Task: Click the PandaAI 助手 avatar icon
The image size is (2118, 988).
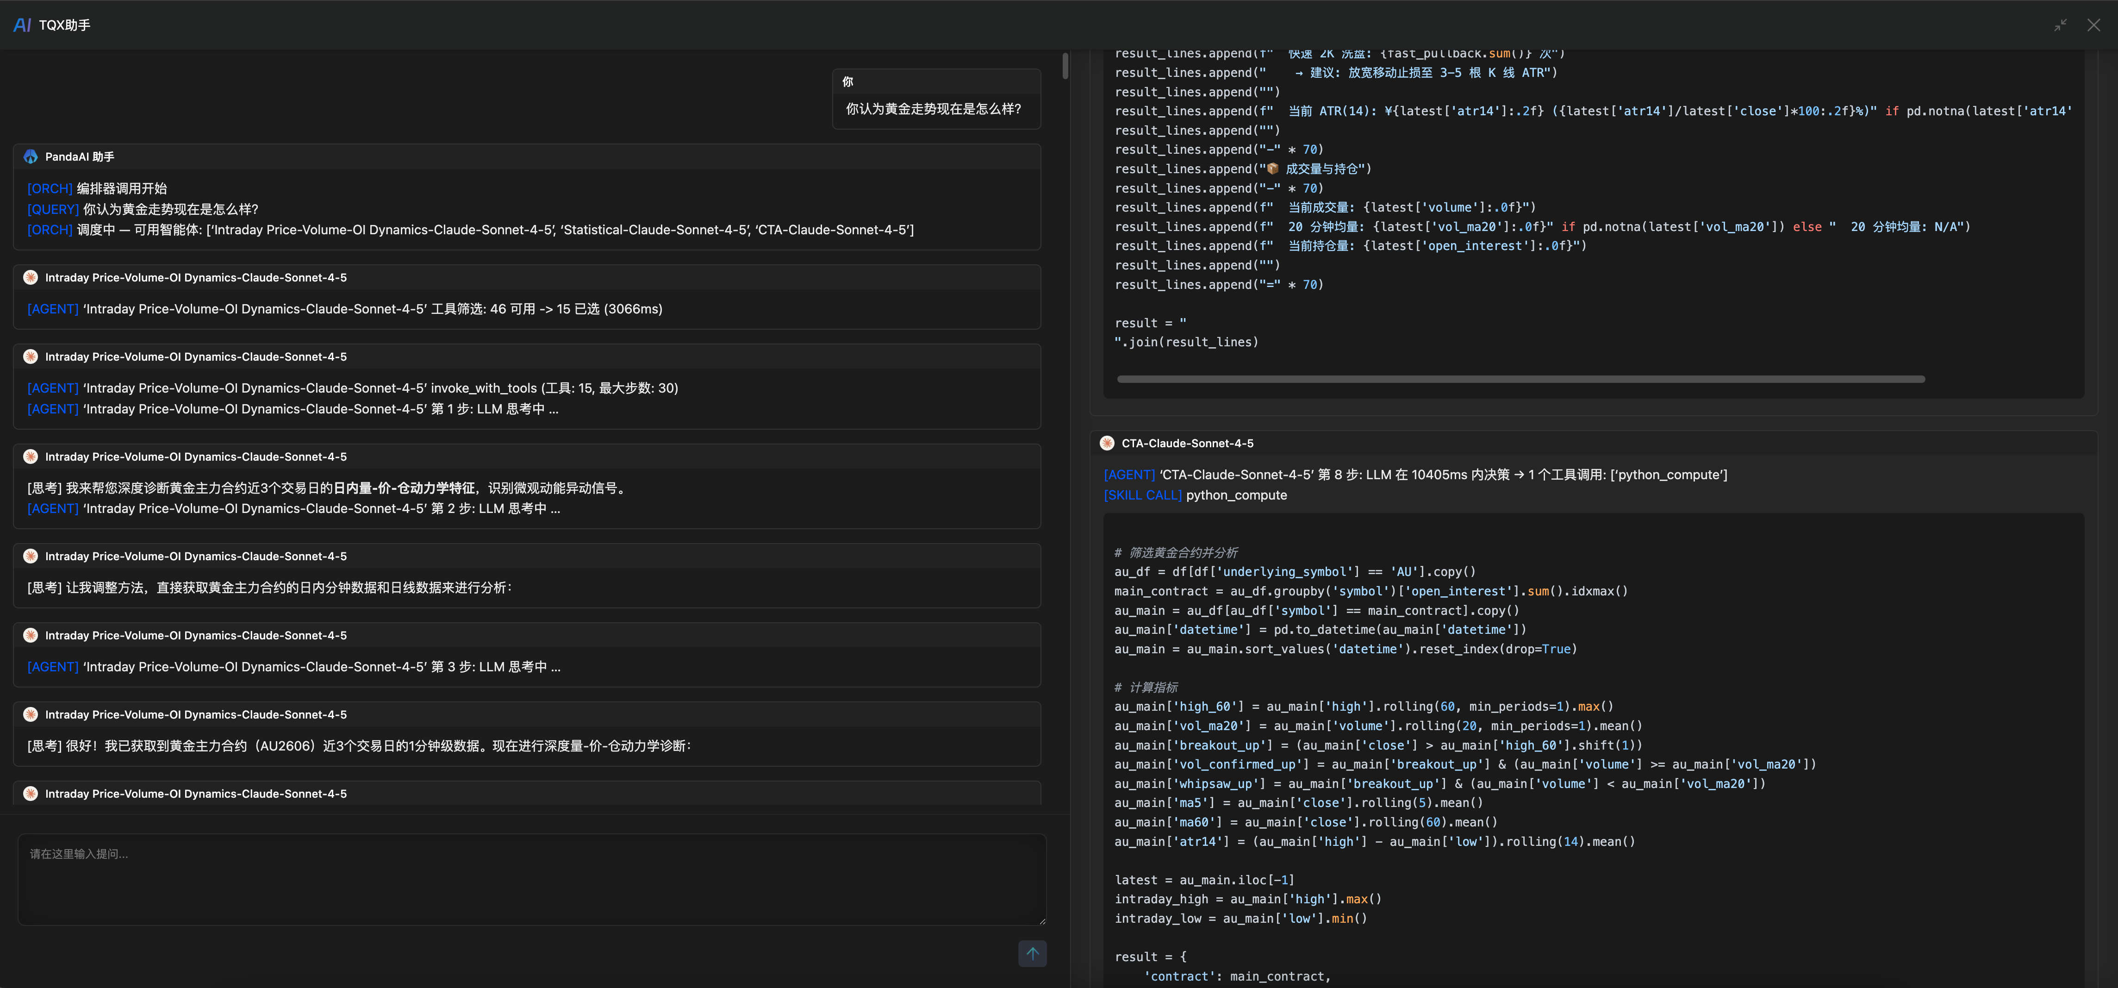Action: coord(31,156)
